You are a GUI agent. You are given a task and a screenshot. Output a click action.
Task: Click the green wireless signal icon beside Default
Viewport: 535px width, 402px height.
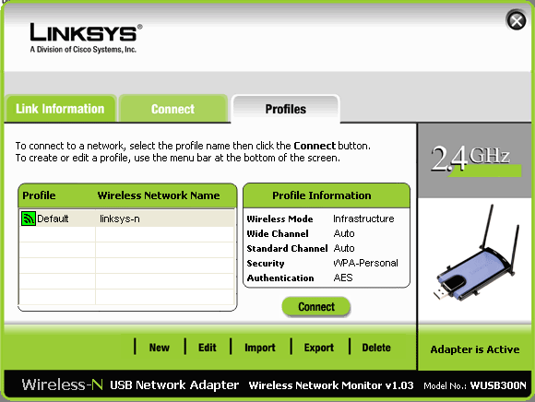(29, 219)
